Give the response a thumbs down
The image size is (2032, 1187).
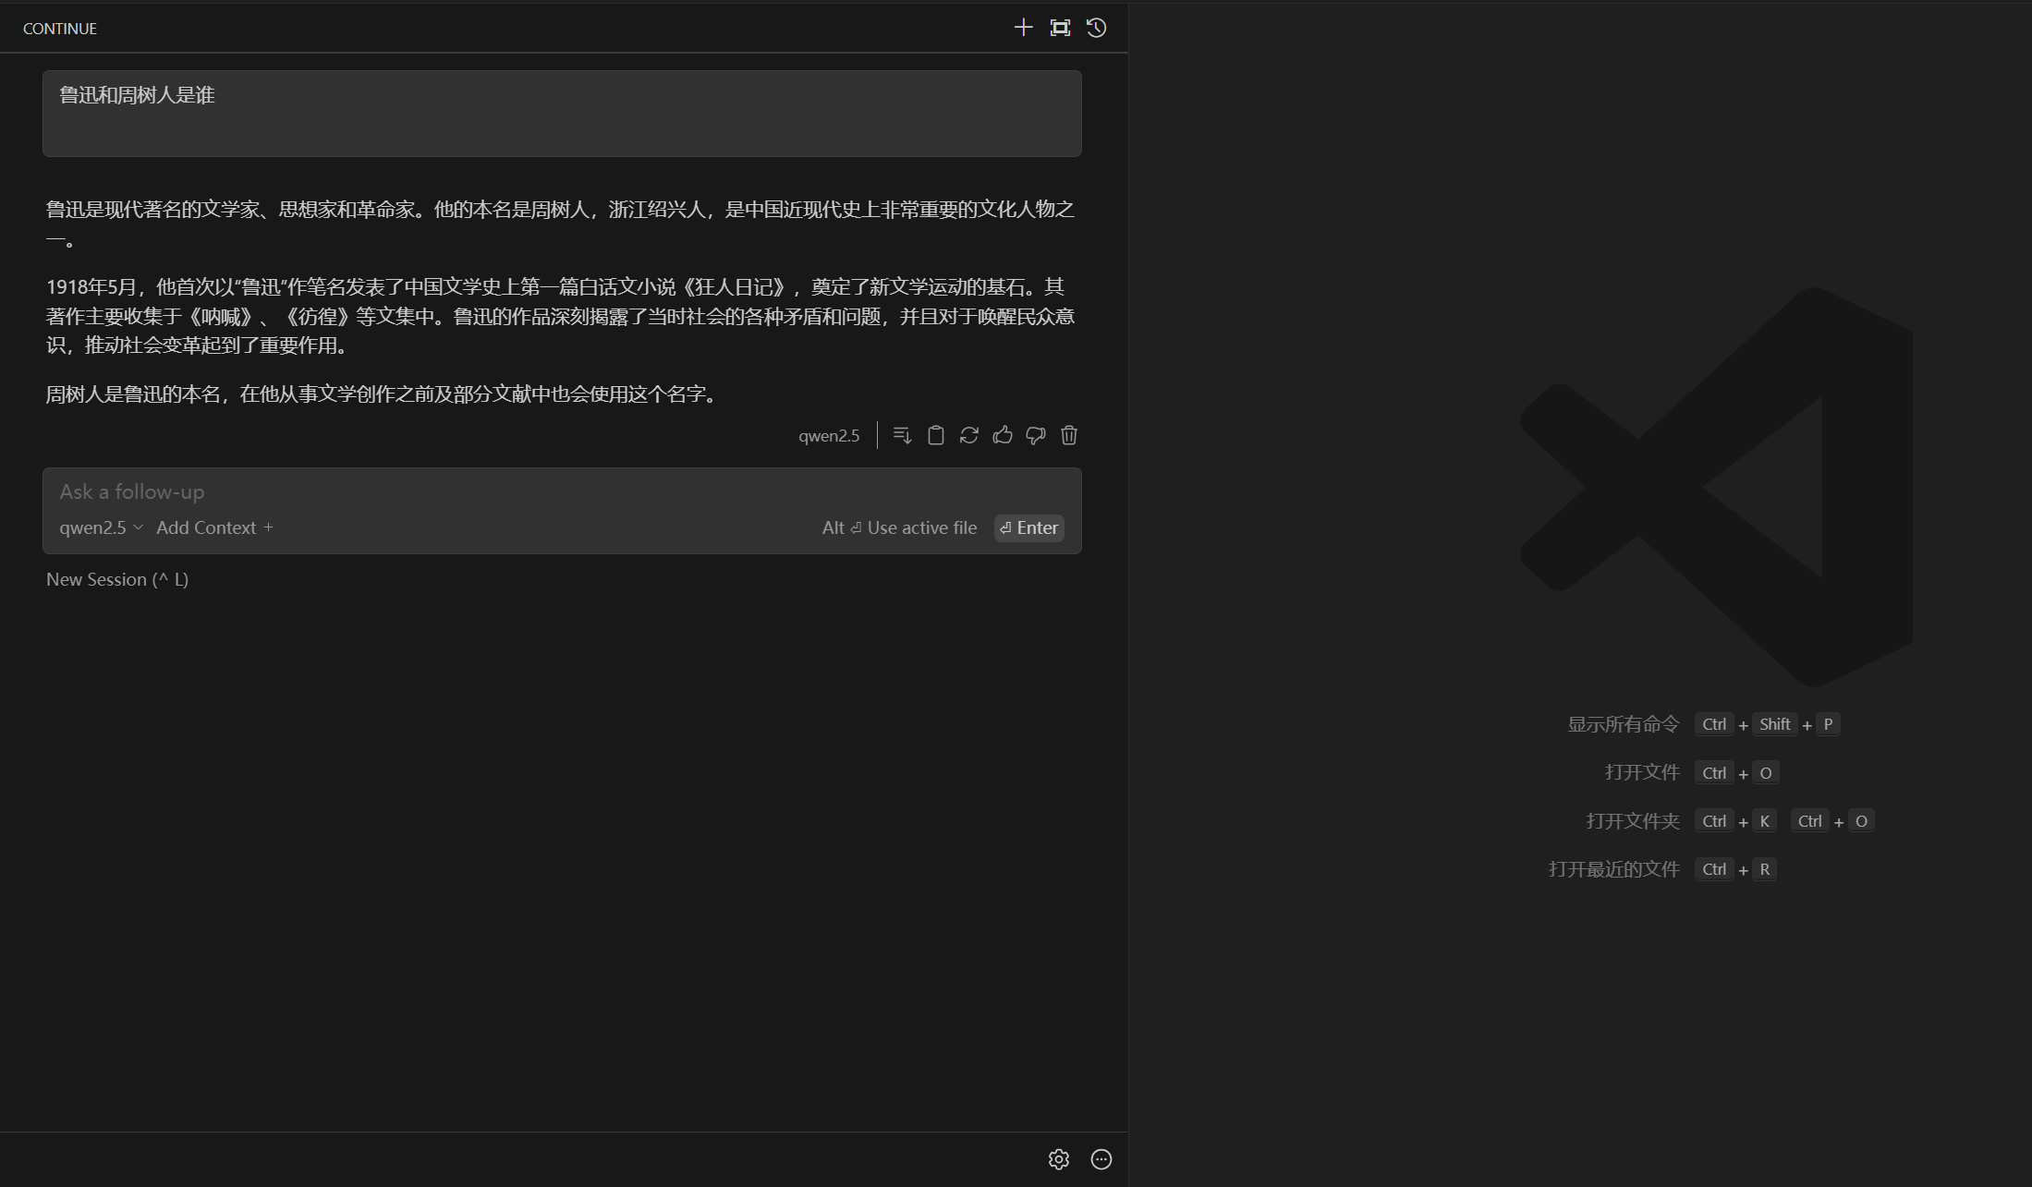click(x=1035, y=435)
